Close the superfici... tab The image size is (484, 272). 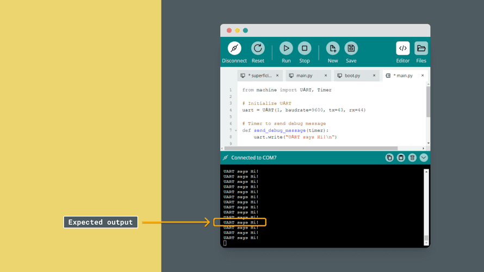coord(277,75)
